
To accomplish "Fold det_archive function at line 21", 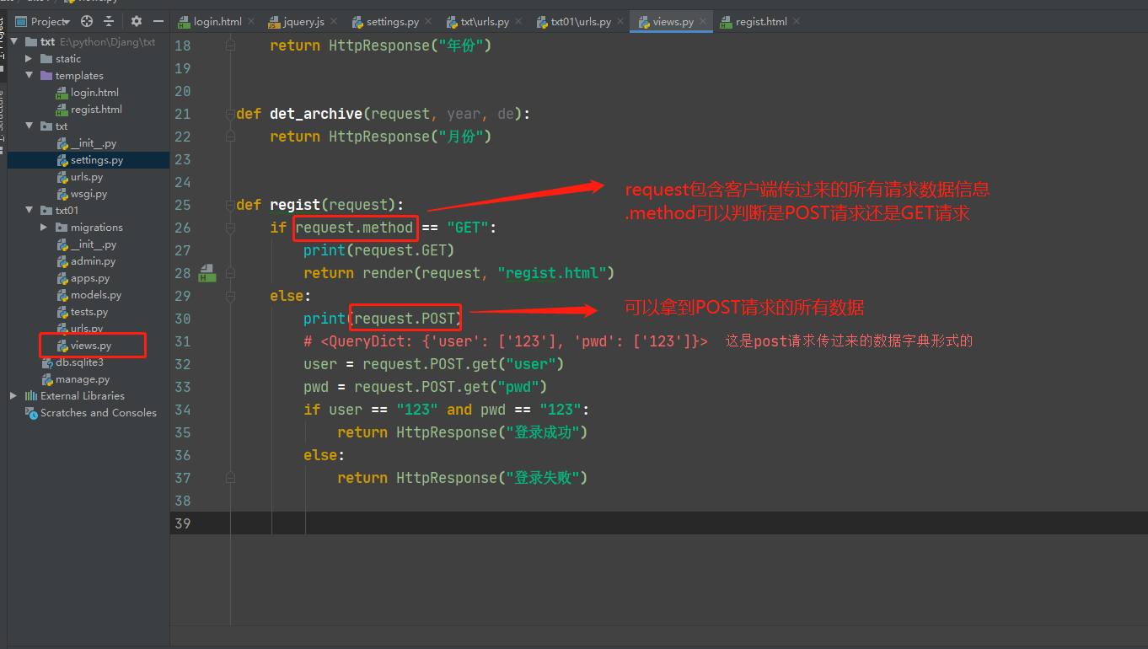I will 230,114.
